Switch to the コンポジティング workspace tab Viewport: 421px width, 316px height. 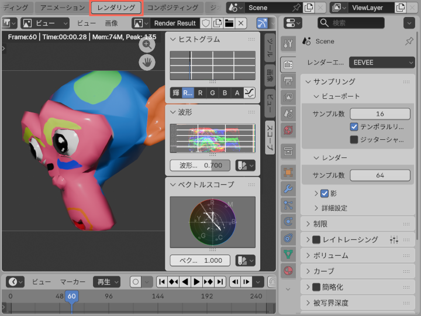[x=172, y=8]
